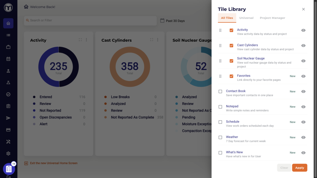
Task: Open the calendar icon in sidebar
Action: point(8,59)
